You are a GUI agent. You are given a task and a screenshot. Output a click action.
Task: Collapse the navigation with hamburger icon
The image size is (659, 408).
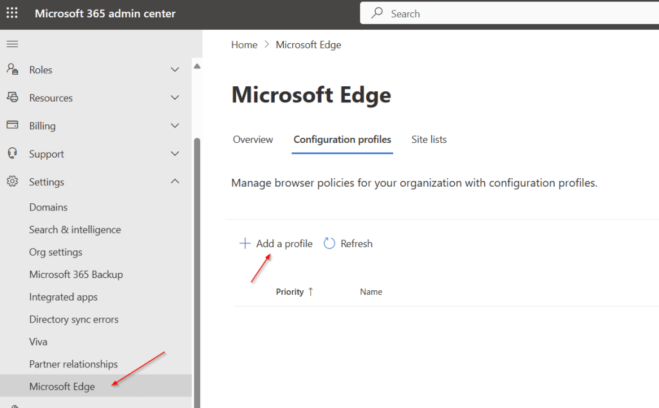[12, 44]
